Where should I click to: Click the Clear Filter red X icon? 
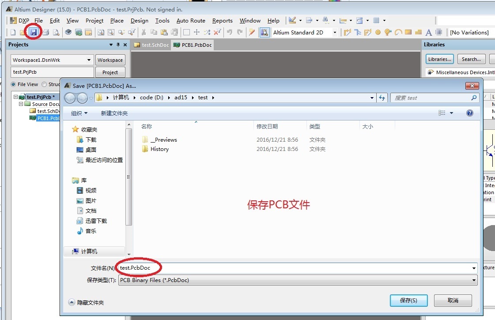click(x=217, y=32)
